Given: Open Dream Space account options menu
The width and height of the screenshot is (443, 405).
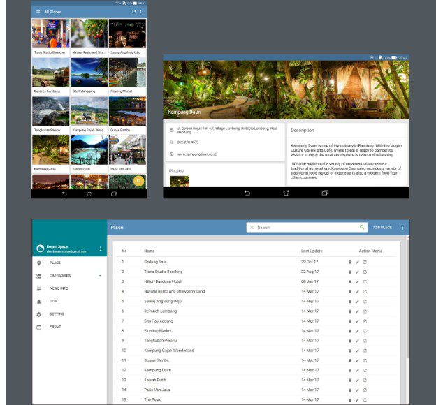Looking at the screenshot, I should click(101, 249).
